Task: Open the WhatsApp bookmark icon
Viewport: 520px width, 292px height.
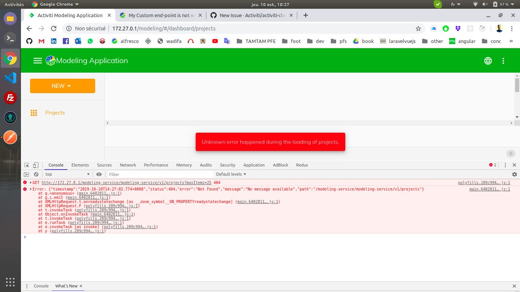Action: click(90, 41)
